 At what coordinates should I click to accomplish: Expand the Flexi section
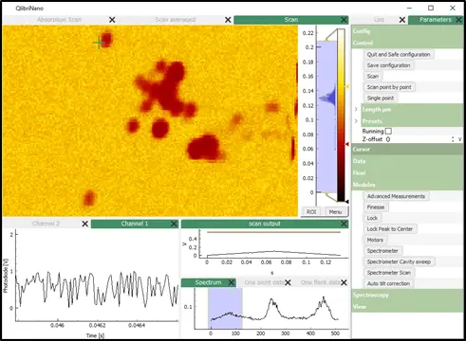pyautogui.click(x=407, y=172)
